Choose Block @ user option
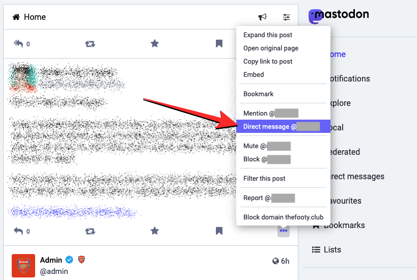This screenshot has width=417, height=280. [283, 159]
